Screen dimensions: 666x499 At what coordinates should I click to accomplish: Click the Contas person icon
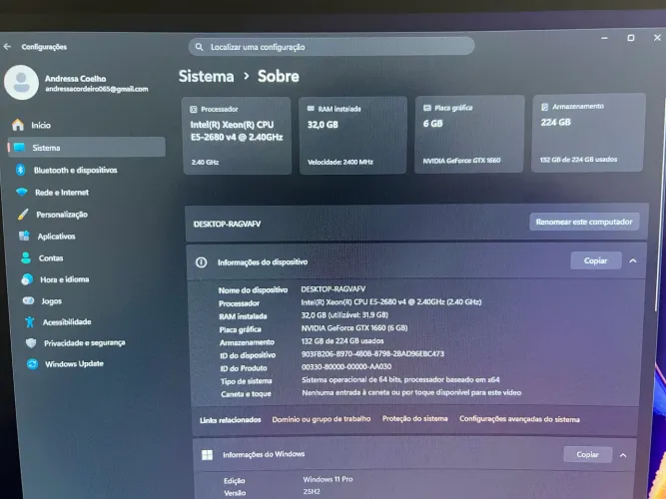click(x=26, y=257)
